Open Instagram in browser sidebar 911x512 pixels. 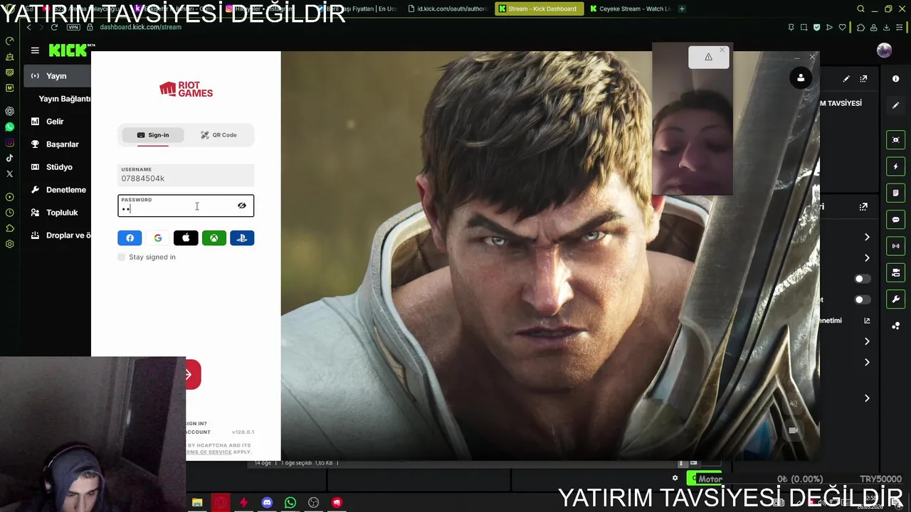click(9, 142)
